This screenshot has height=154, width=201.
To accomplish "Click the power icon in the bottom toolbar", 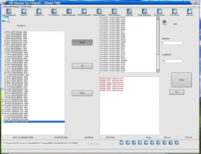I will pyautogui.click(x=164, y=142).
